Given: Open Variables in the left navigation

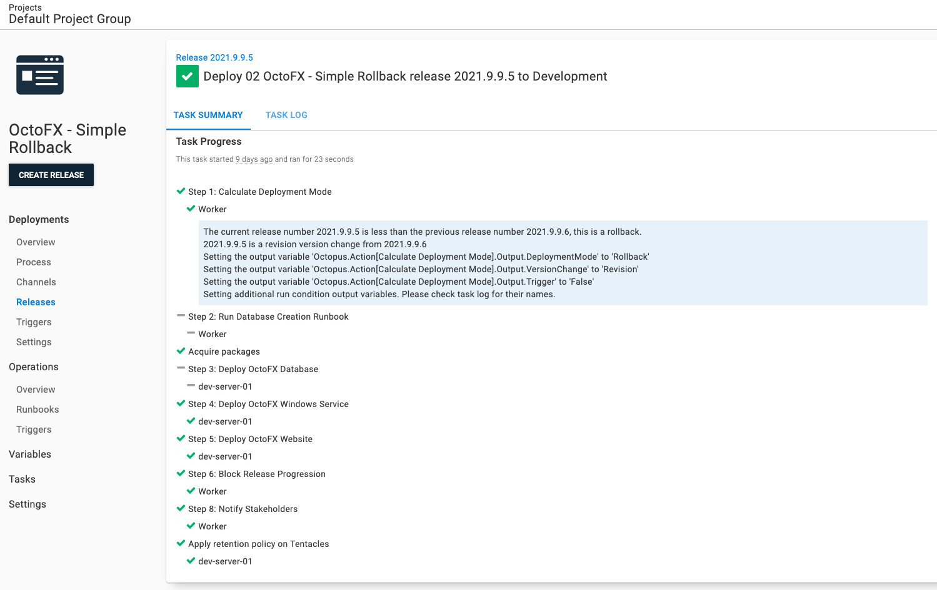Looking at the screenshot, I should [x=30, y=455].
